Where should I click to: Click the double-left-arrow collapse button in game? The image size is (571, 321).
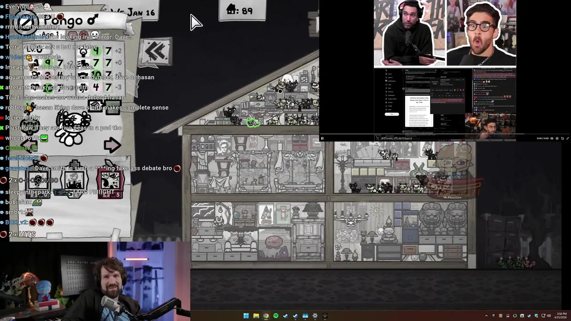pos(155,52)
